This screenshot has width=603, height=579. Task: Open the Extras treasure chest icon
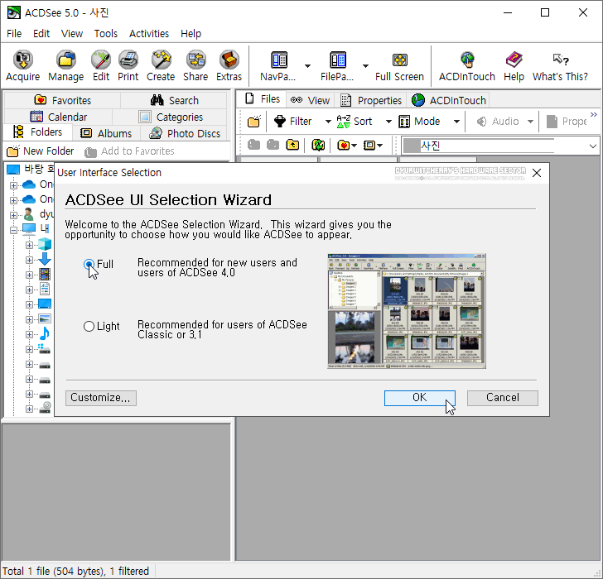(229, 65)
